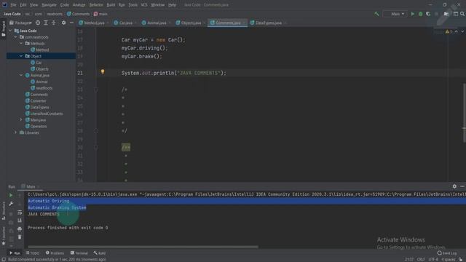Open Terminal tool window button
The width and height of the screenshot is (466, 262).
[79, 253]
